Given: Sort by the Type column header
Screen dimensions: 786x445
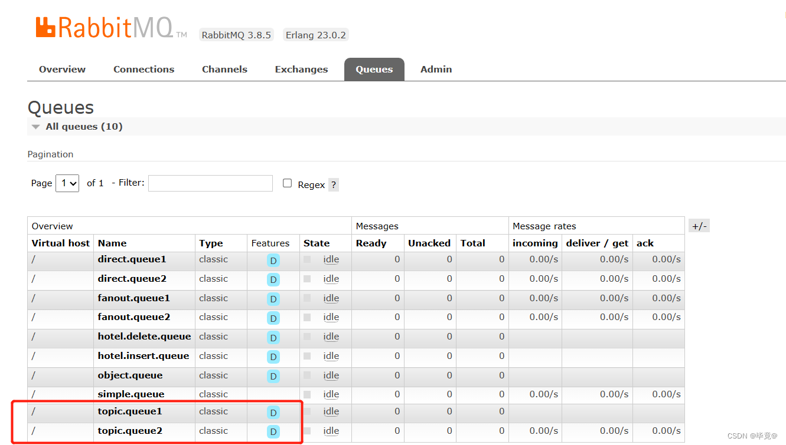Looking at the screenshot, I should pyautogui.click(x=211, y=243).
